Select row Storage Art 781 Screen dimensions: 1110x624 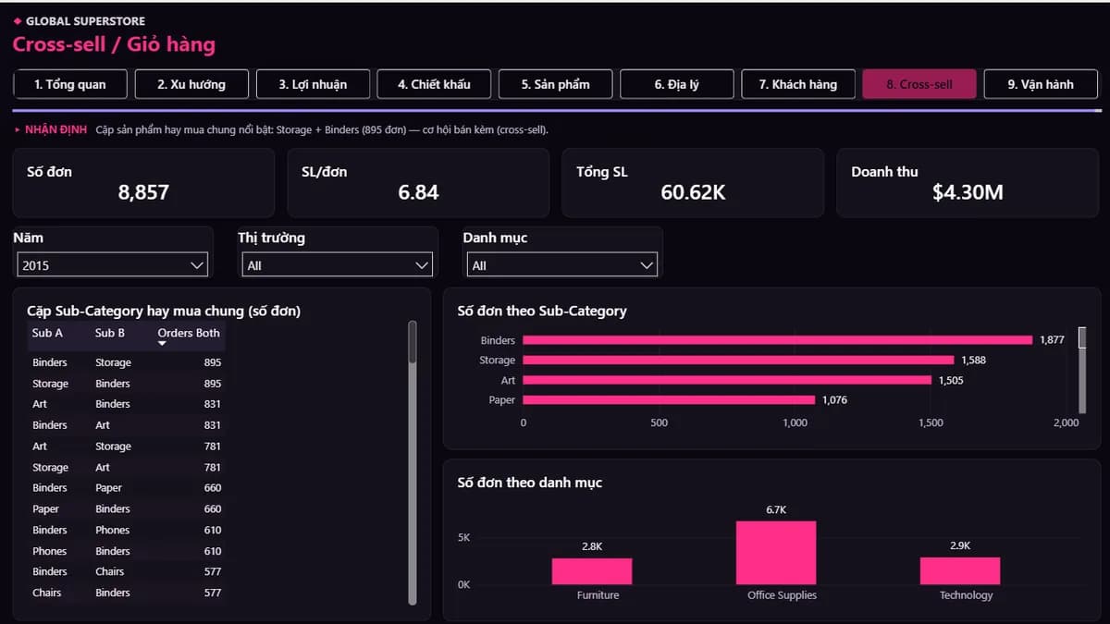[x=127, y=468]
